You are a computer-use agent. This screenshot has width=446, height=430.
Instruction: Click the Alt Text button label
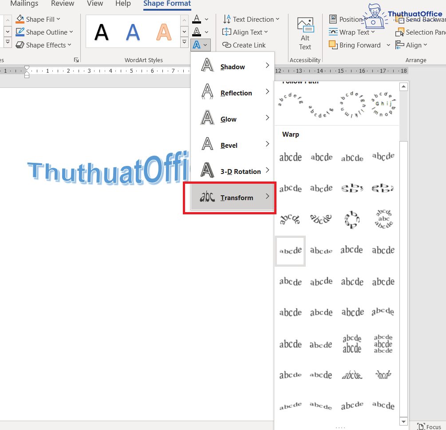coord(305,42)
